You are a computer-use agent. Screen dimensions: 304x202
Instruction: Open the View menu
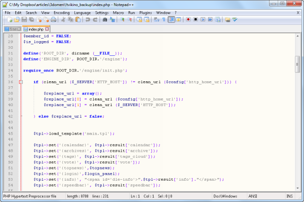click(45, 13)
